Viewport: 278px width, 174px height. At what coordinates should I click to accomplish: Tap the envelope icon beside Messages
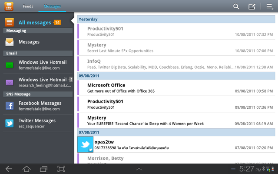[10, 42]
